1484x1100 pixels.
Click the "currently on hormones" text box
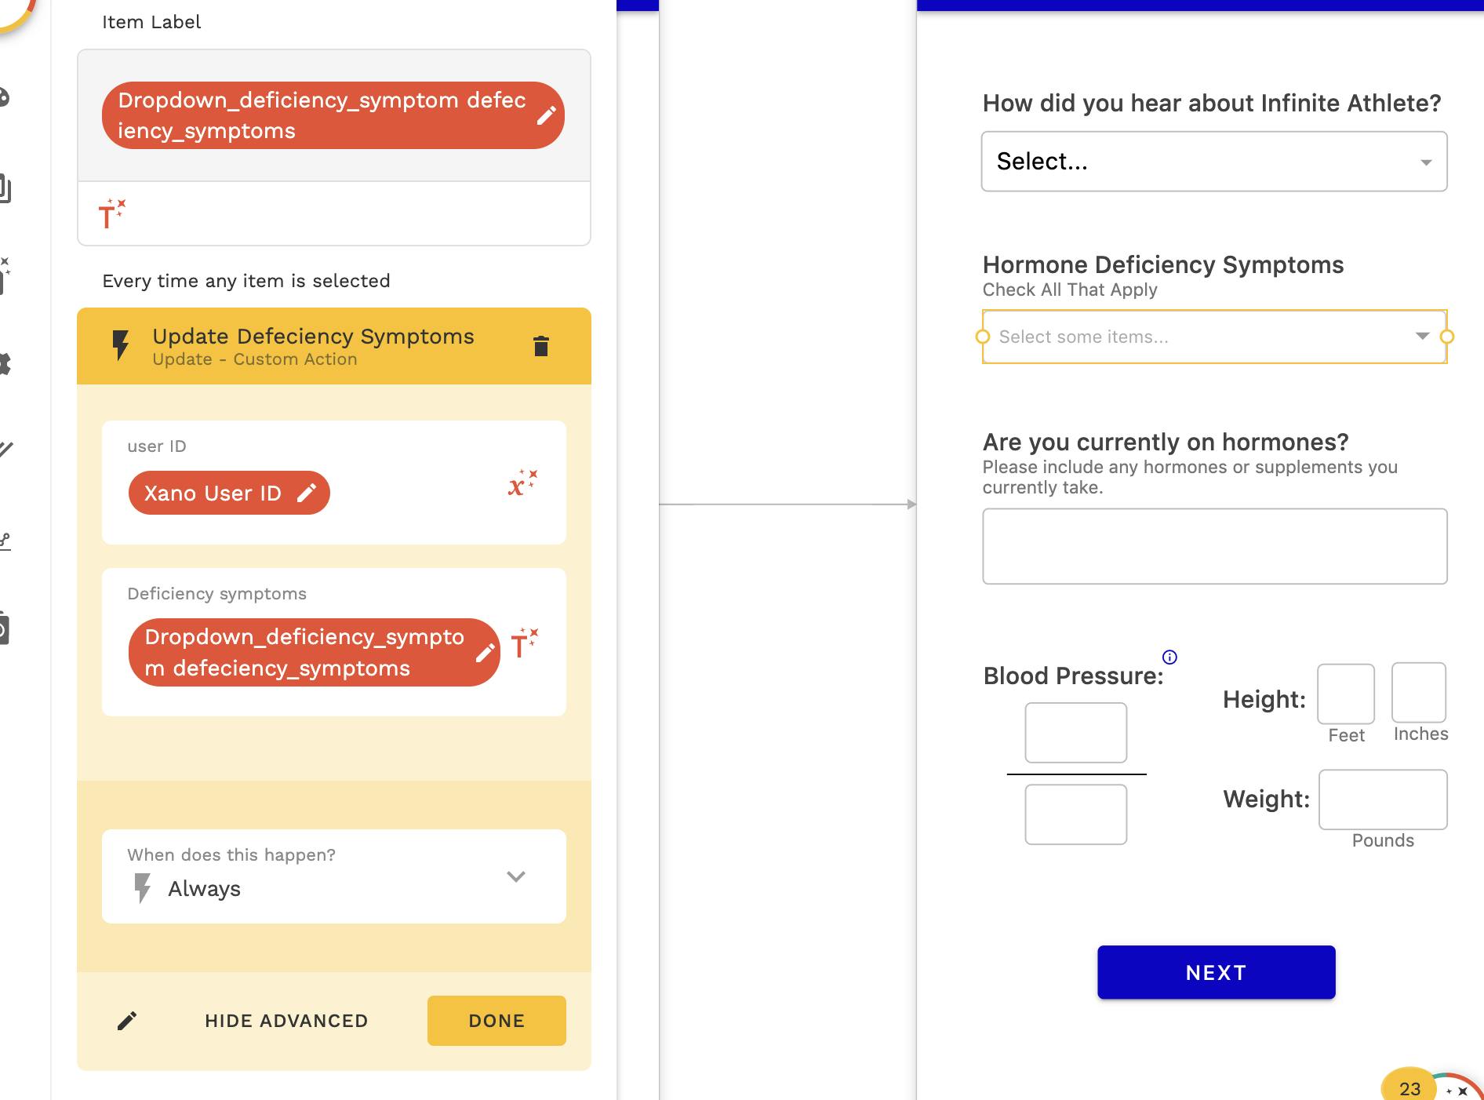1214,546
